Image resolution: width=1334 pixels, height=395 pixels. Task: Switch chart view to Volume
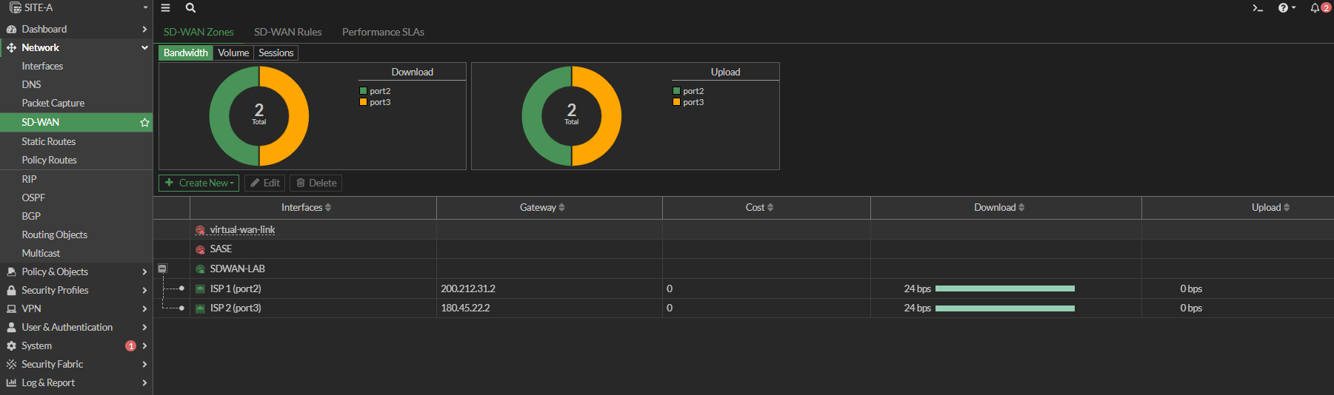[233, 53]
